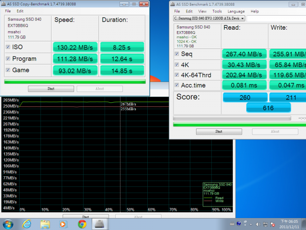Image resolution: width=306 pixels, height=230 pixels.
Task: Click the graph legend box for Samsung SSD 840
Action: tap(218, 195)
